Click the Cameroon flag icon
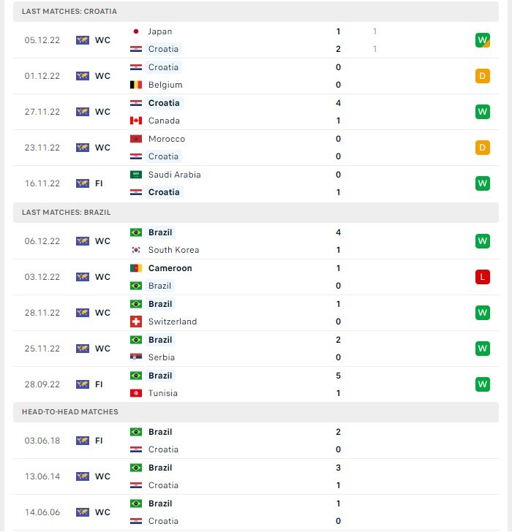 coord(136,268)
